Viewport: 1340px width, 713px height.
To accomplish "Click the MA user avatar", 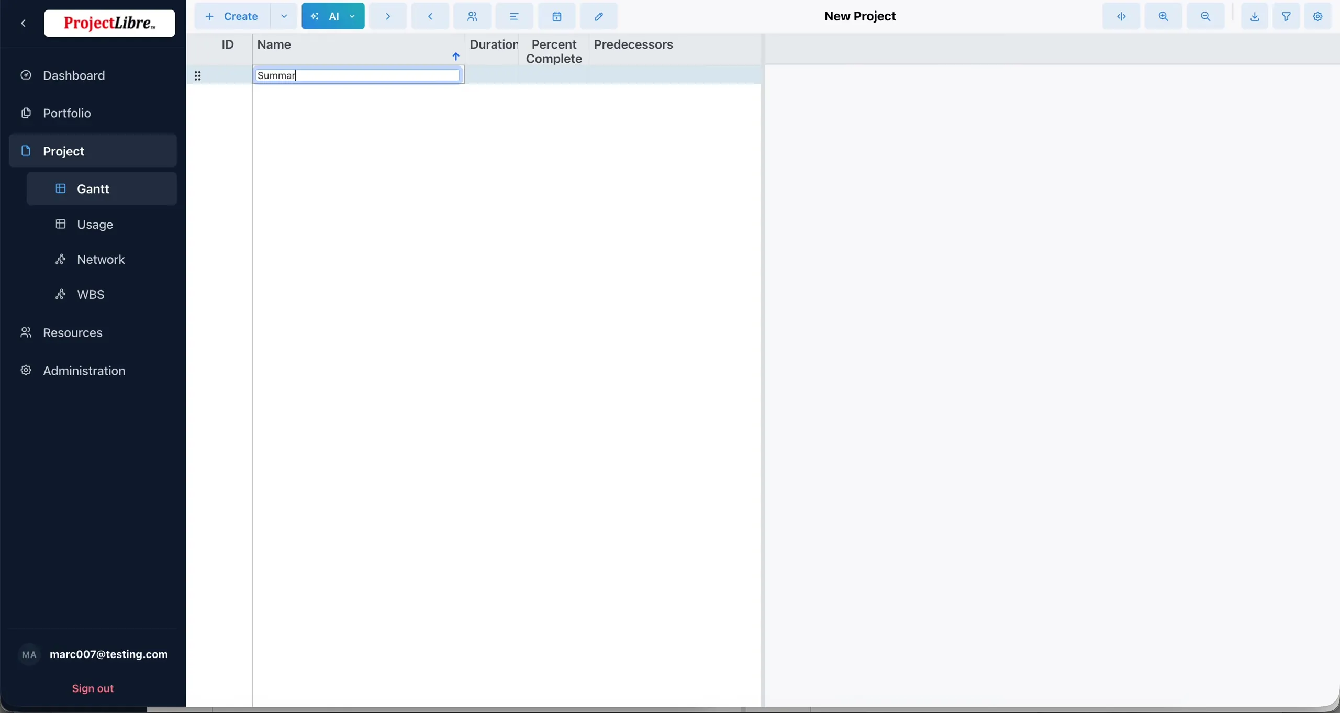I will [x=29, y=654].
